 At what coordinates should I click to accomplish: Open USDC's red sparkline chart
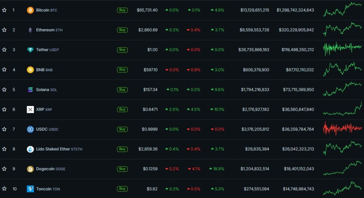coord(342,128)
